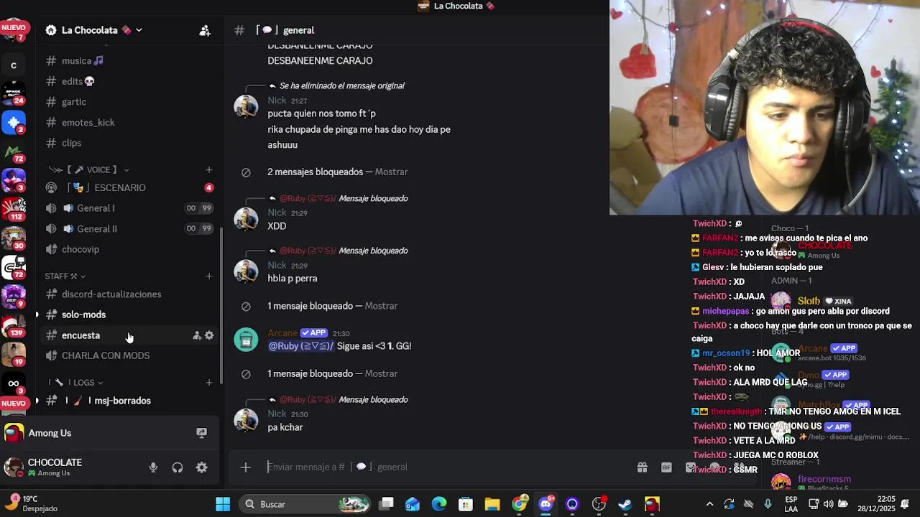Viewport: 920px width, 517px height.
Task: Click Mostrar next to last blocked message
Action: (x=381, y=374)
